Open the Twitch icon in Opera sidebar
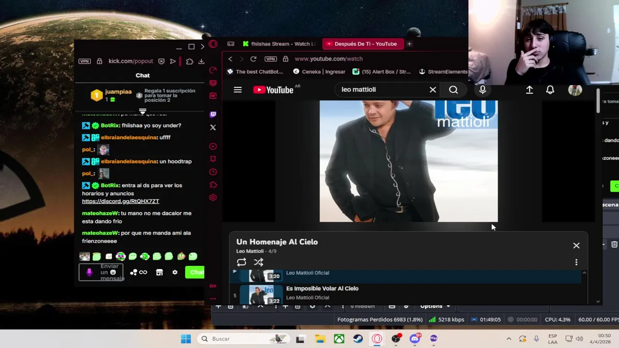Image resolution: width=619 pixels, height=348 pixels. 213,115
